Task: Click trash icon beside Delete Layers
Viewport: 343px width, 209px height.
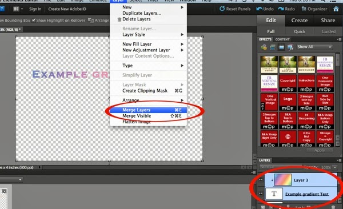Action: (x=119, y=19)
